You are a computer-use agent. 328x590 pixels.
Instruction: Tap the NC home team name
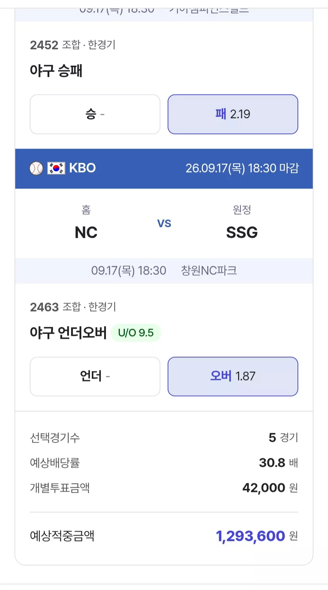pyautogui.click(x=86, y=232)
